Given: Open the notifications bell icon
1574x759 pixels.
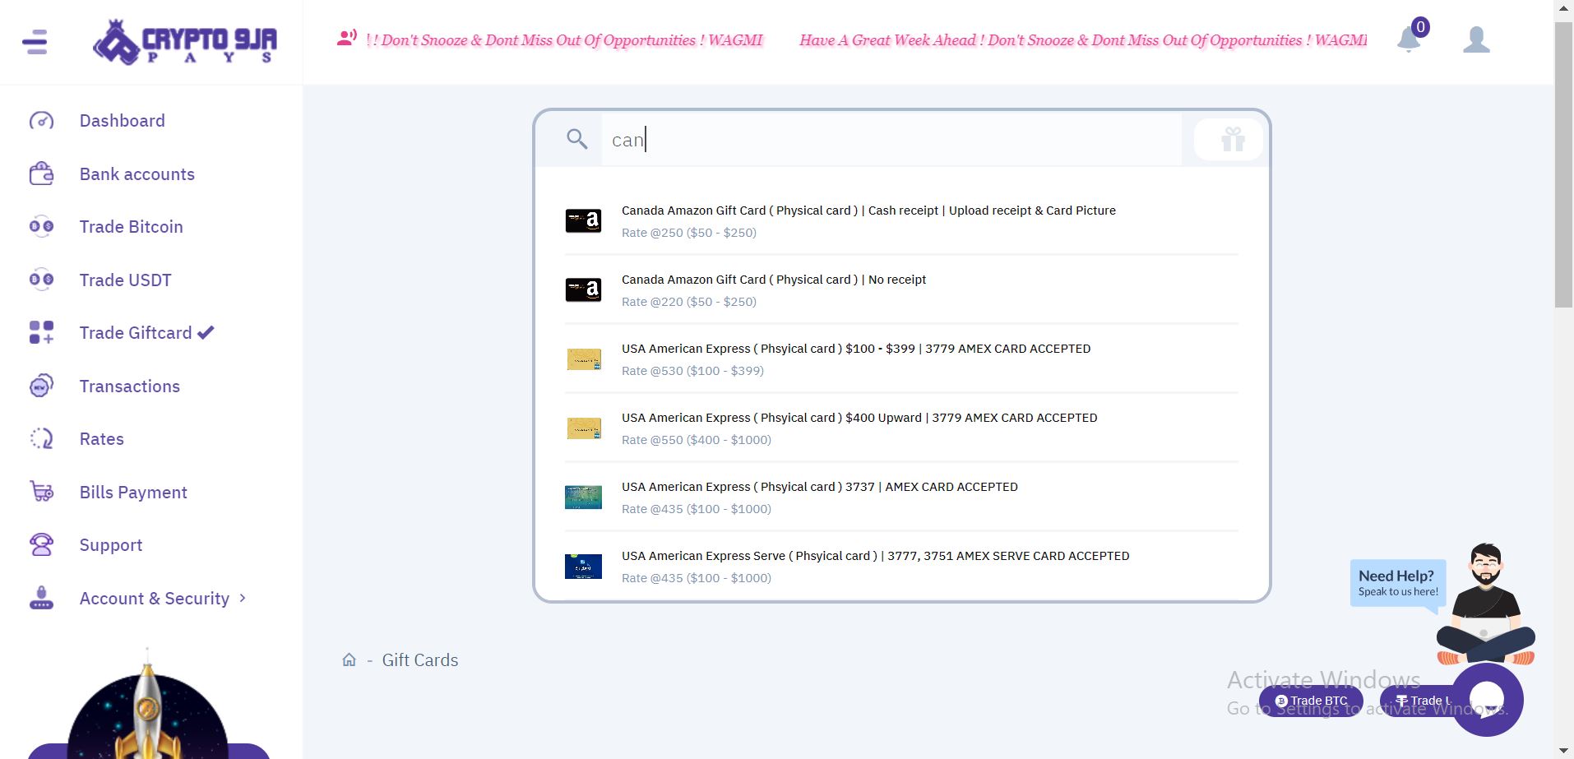Looking at the screenshot, I should pyautogui.click(x=1409, y=39).
